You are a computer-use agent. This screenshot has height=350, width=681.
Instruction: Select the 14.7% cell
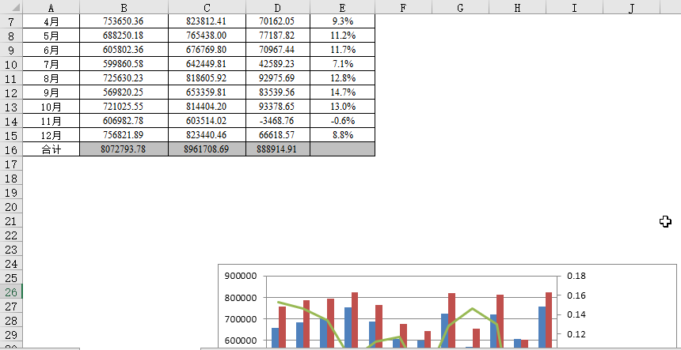coord(342,92)
